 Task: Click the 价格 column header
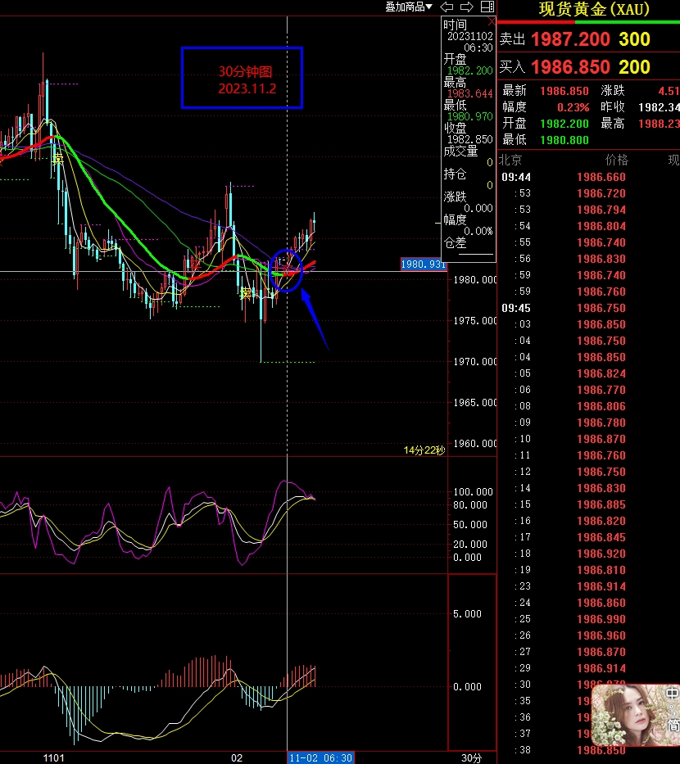point(616,160)
